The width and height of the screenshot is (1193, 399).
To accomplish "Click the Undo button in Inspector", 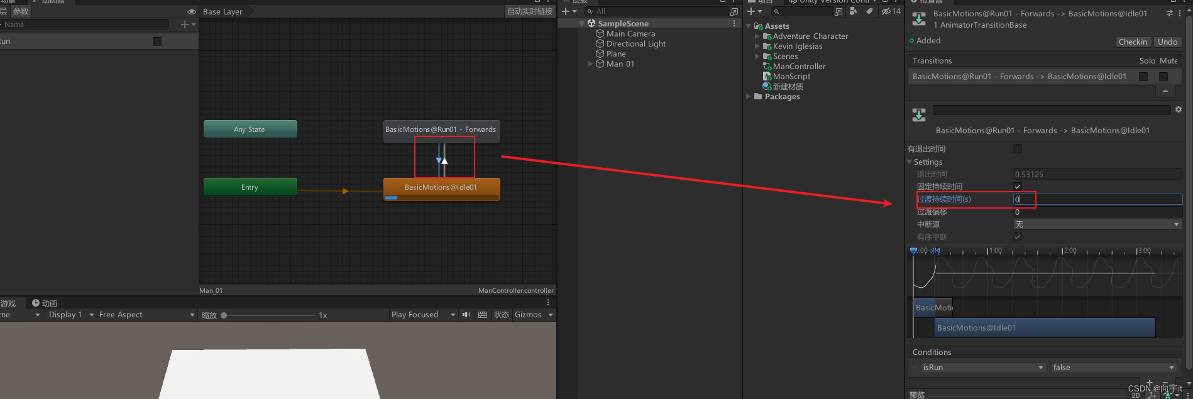I will point(1167,42).
